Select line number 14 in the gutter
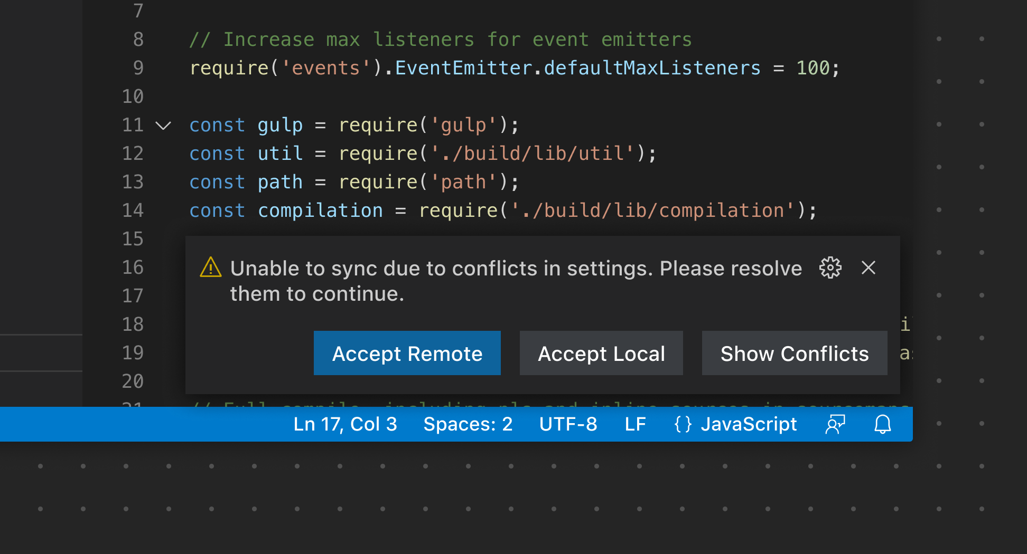Image resolution: width=1027 pixels, height=554 pixels. coord(133,210)
